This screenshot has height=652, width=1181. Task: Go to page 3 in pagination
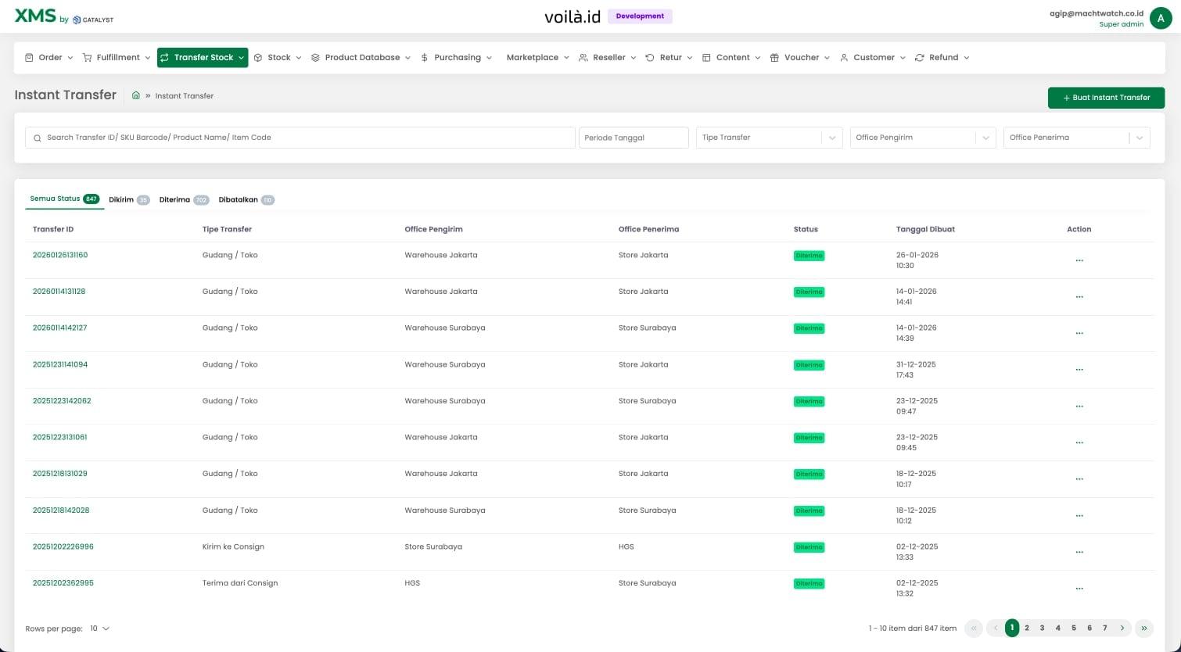pyautogui.click(x=1042, y=628)
